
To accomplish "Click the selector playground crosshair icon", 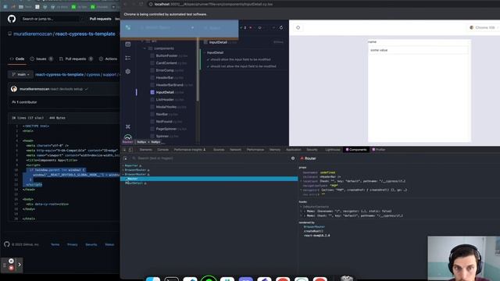I will click(298, 28).
